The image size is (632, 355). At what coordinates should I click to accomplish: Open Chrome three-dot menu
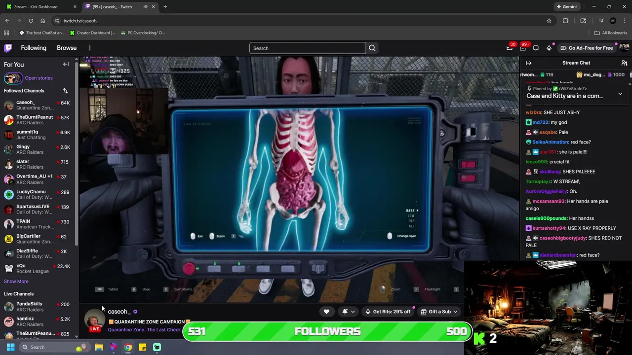click(625, 21)
